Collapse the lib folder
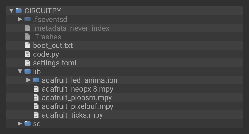 click(20, 71)
